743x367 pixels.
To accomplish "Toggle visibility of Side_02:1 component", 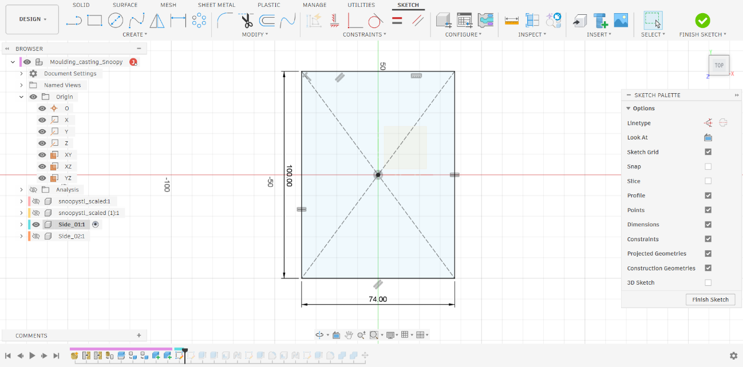I will pyautogui.click(x=36, y=236).
